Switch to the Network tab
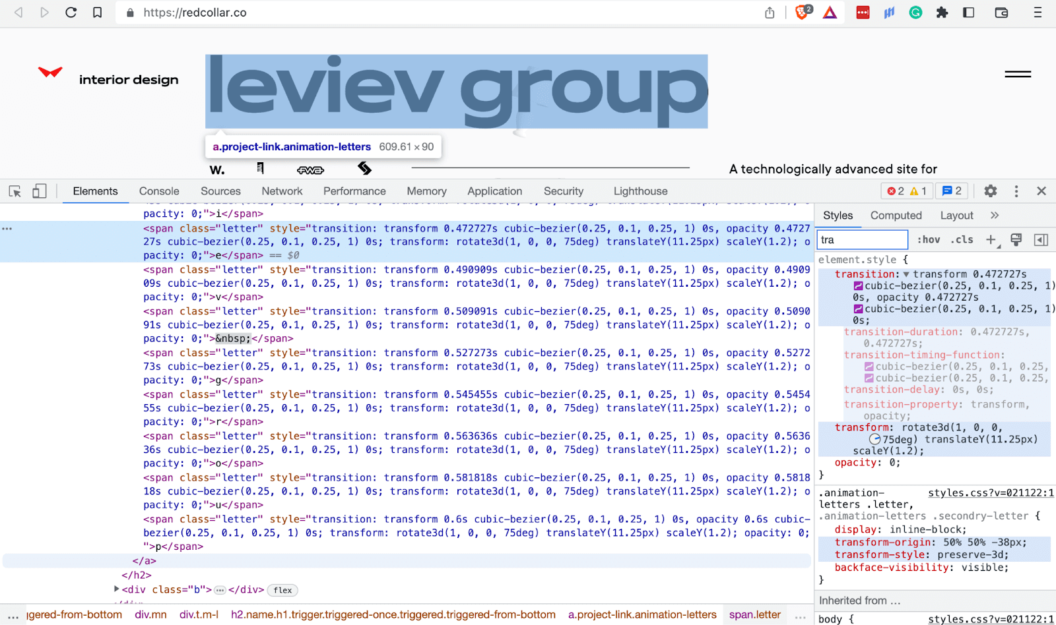Image resolution: width=1056 pixels, height=625 pixels. 282,191
